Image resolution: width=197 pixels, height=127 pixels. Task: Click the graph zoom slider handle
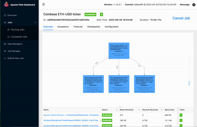189,82
